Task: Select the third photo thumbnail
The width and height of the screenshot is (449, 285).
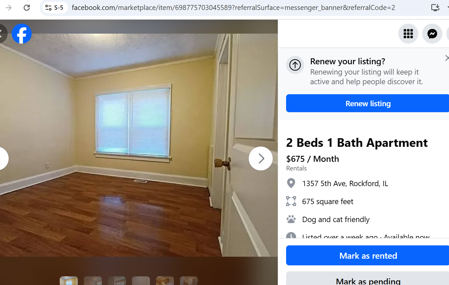Action: (x=117, y=281)
